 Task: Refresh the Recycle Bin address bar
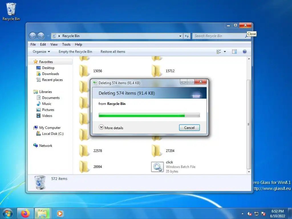click(187, 36)
